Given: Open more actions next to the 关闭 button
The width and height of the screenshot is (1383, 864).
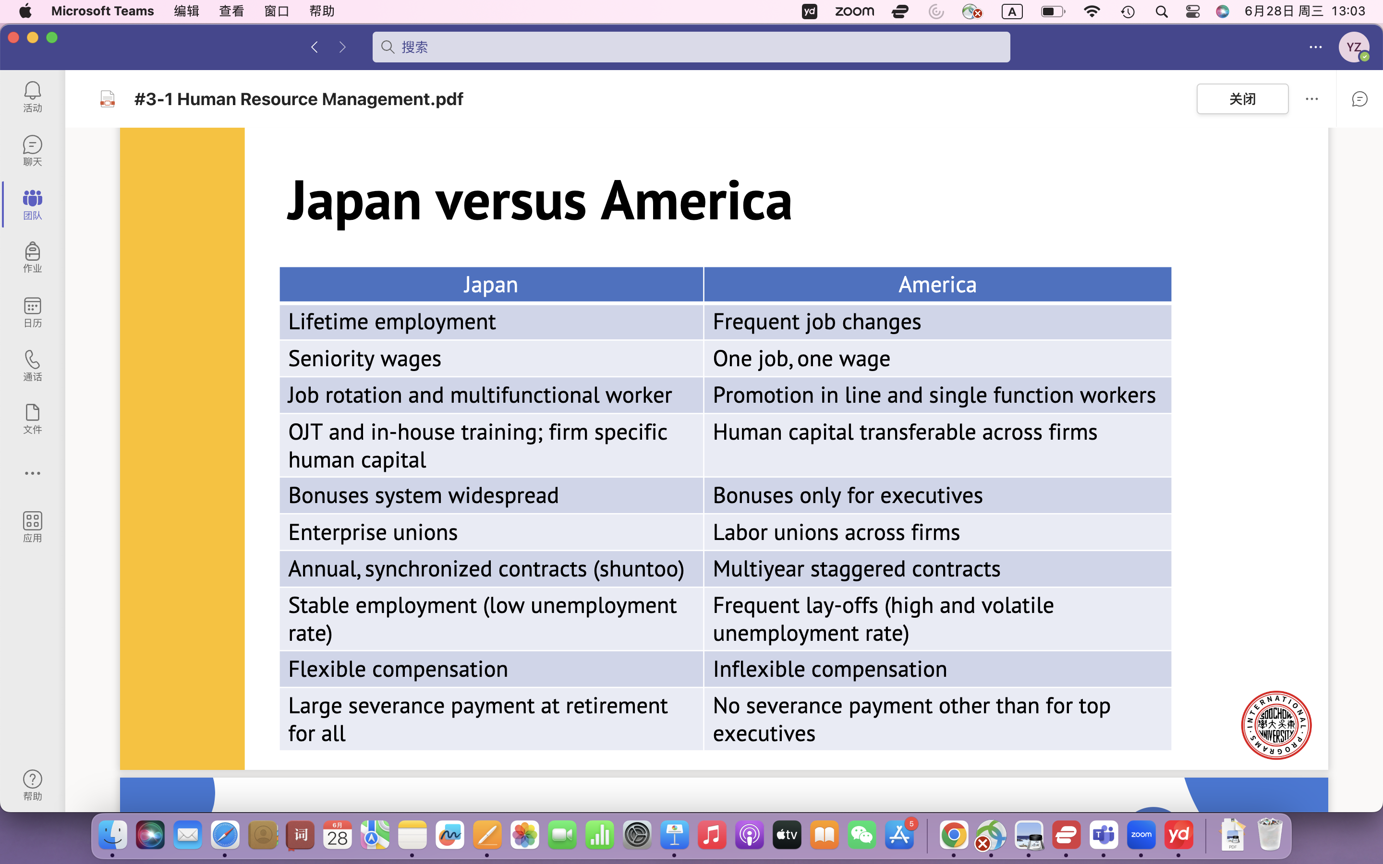Looking at the screenshot, I should [1311, 99].
